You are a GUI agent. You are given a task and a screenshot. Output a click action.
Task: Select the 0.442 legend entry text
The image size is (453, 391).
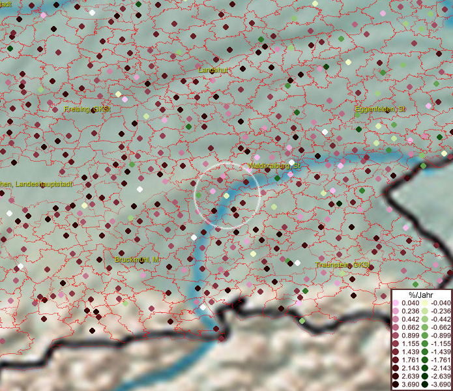[410, 319]
